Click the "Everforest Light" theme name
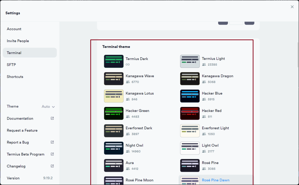Image resolution: width=299 pixels, height=185 pixels. (x=215, y=128)
